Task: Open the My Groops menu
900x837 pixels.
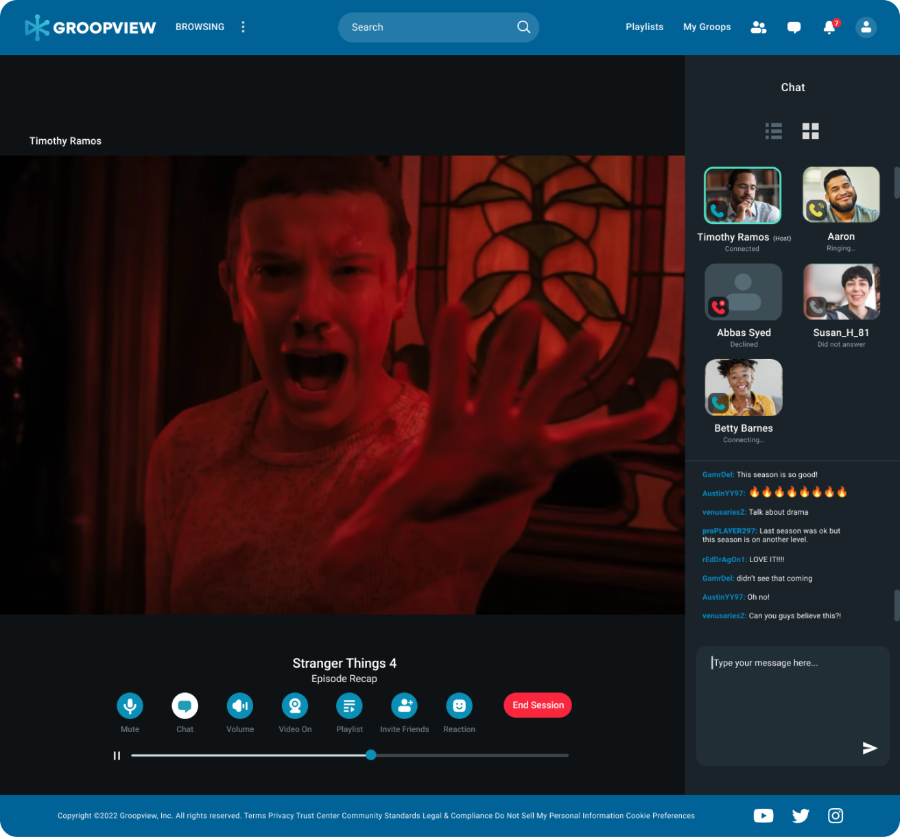Action: (707, 27)
